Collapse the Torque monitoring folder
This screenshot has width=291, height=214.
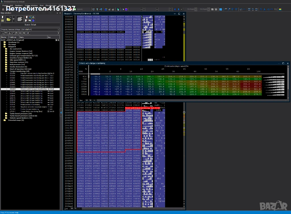point(20,71)
